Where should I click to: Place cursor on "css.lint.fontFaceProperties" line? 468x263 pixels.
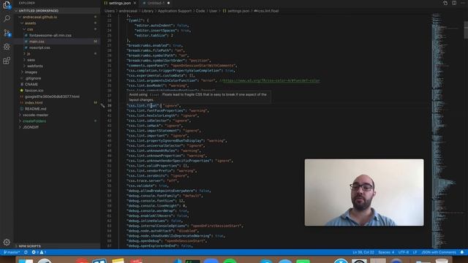pyautogui.click(x=167, y=110)
